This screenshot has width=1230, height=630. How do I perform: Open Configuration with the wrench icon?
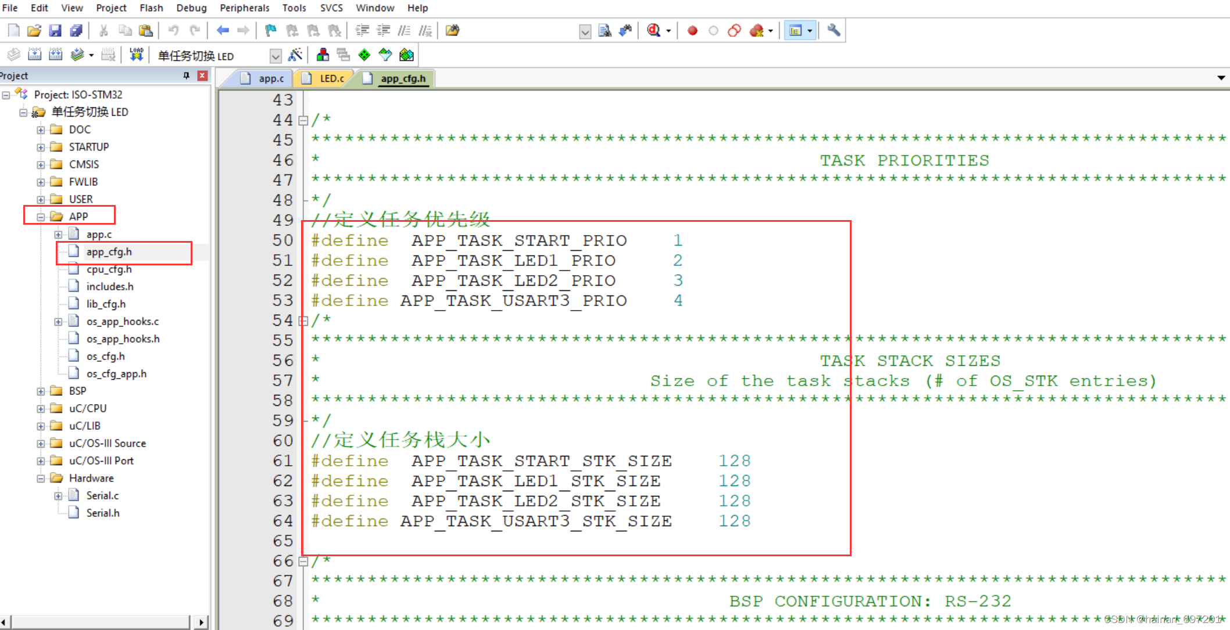[834, 30]
